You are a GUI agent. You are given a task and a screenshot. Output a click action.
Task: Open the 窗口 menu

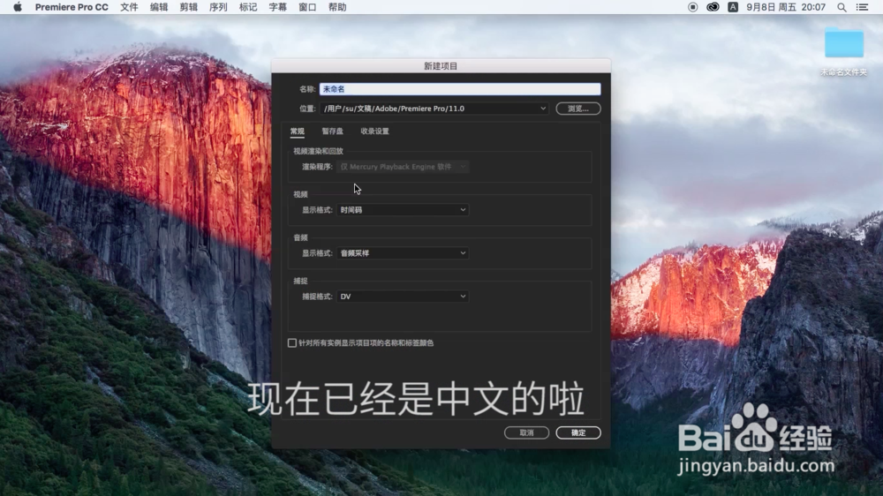coord(307,7)
